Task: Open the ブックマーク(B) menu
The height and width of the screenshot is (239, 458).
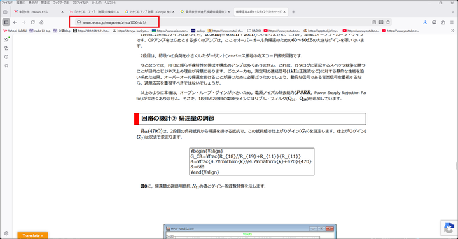Action: pyautogui.click(x=61, y=3)
